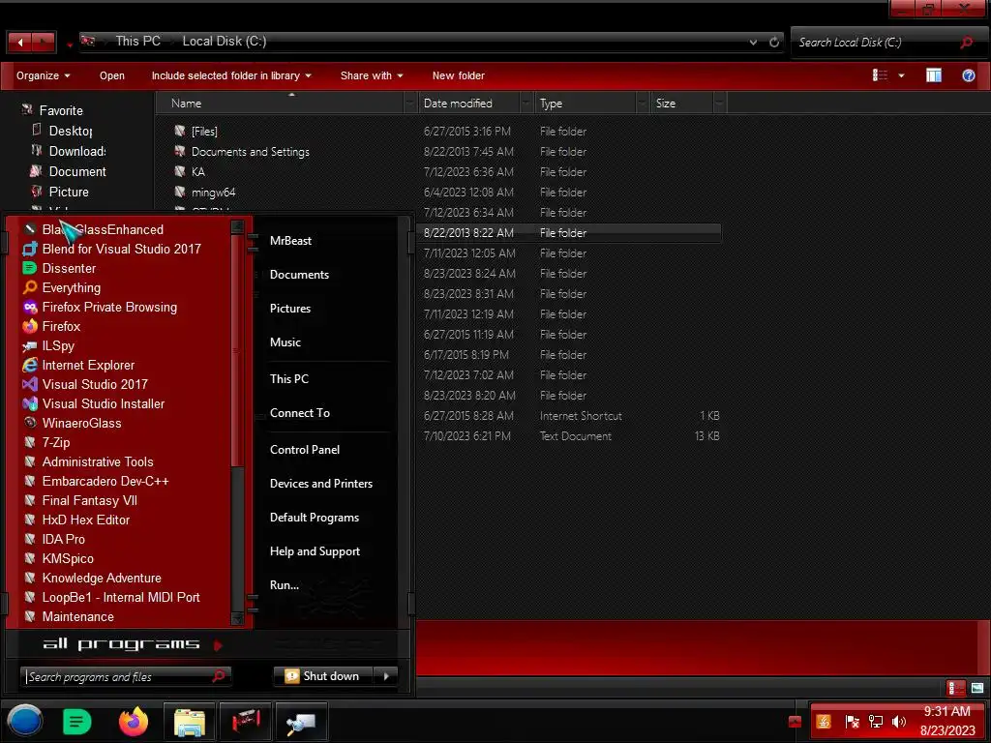Open Devices and Printers

click(x=321, y=484)
